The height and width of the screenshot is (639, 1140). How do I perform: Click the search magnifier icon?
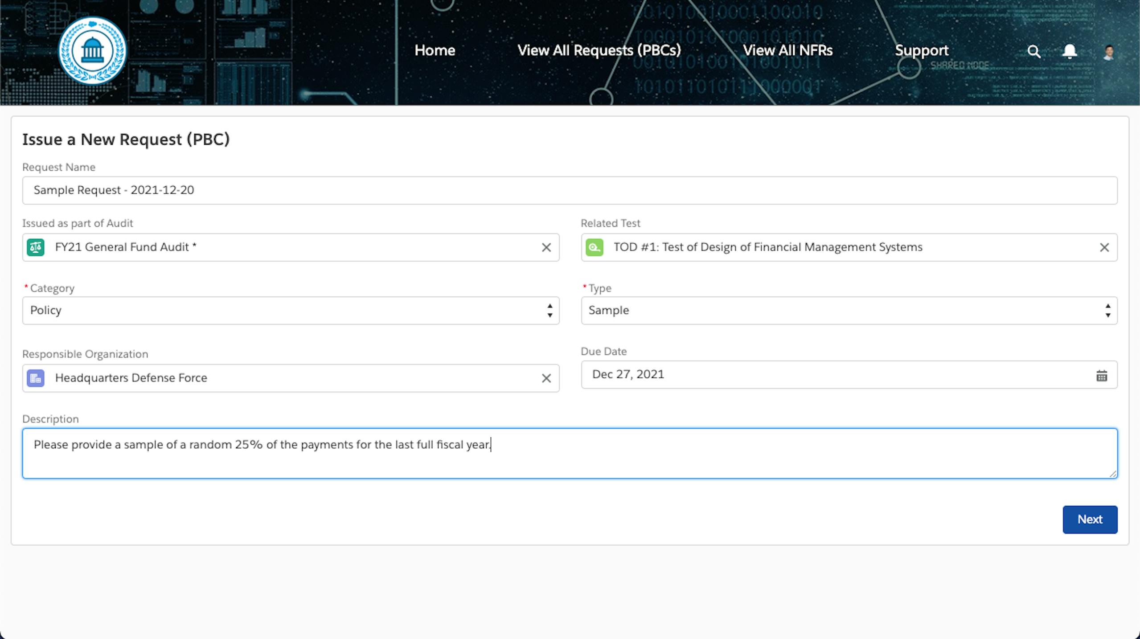tap(1033, 52)
